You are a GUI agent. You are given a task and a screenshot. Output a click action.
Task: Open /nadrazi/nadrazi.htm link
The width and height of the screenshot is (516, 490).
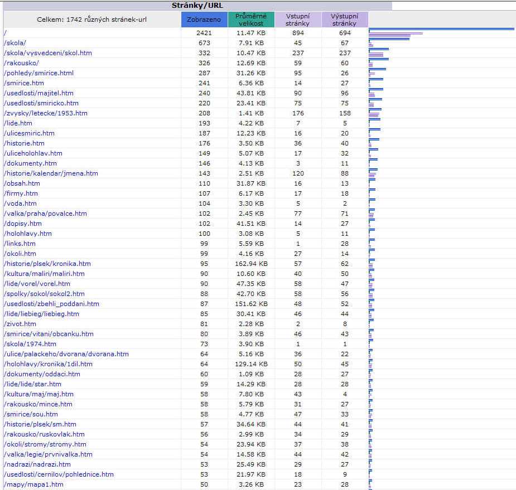[x=37, y=464]
